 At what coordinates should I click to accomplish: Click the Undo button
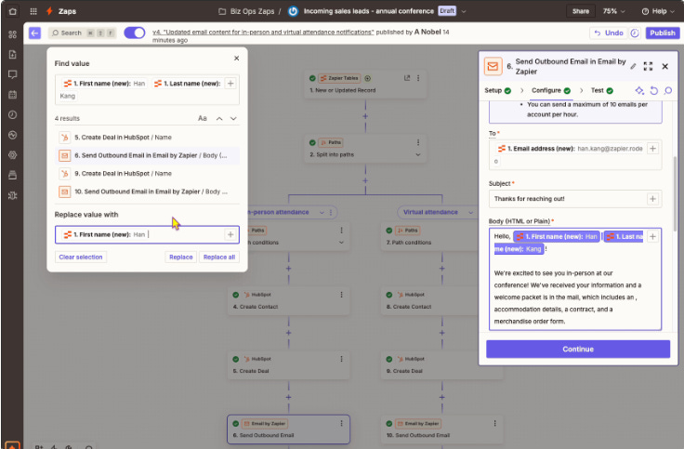pyautogui.click(x=609, y=33)
